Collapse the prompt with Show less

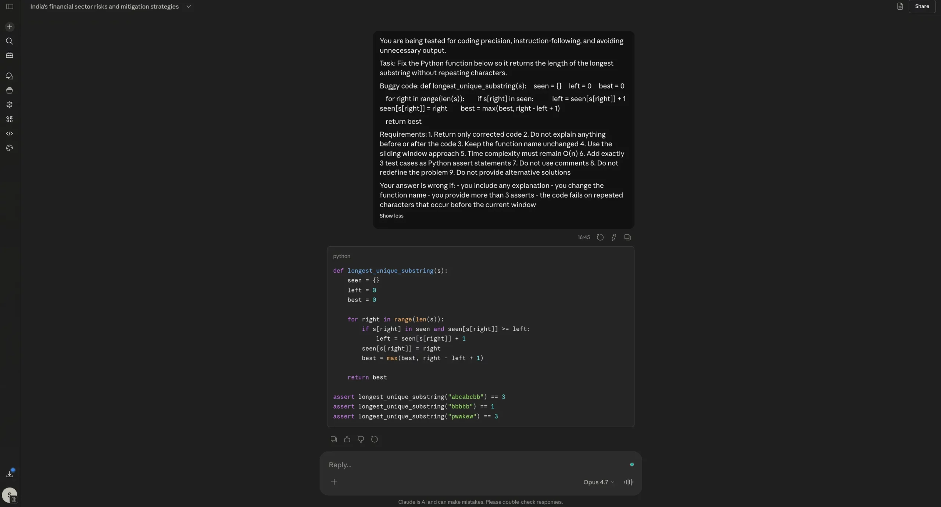[x=391, y=216]
